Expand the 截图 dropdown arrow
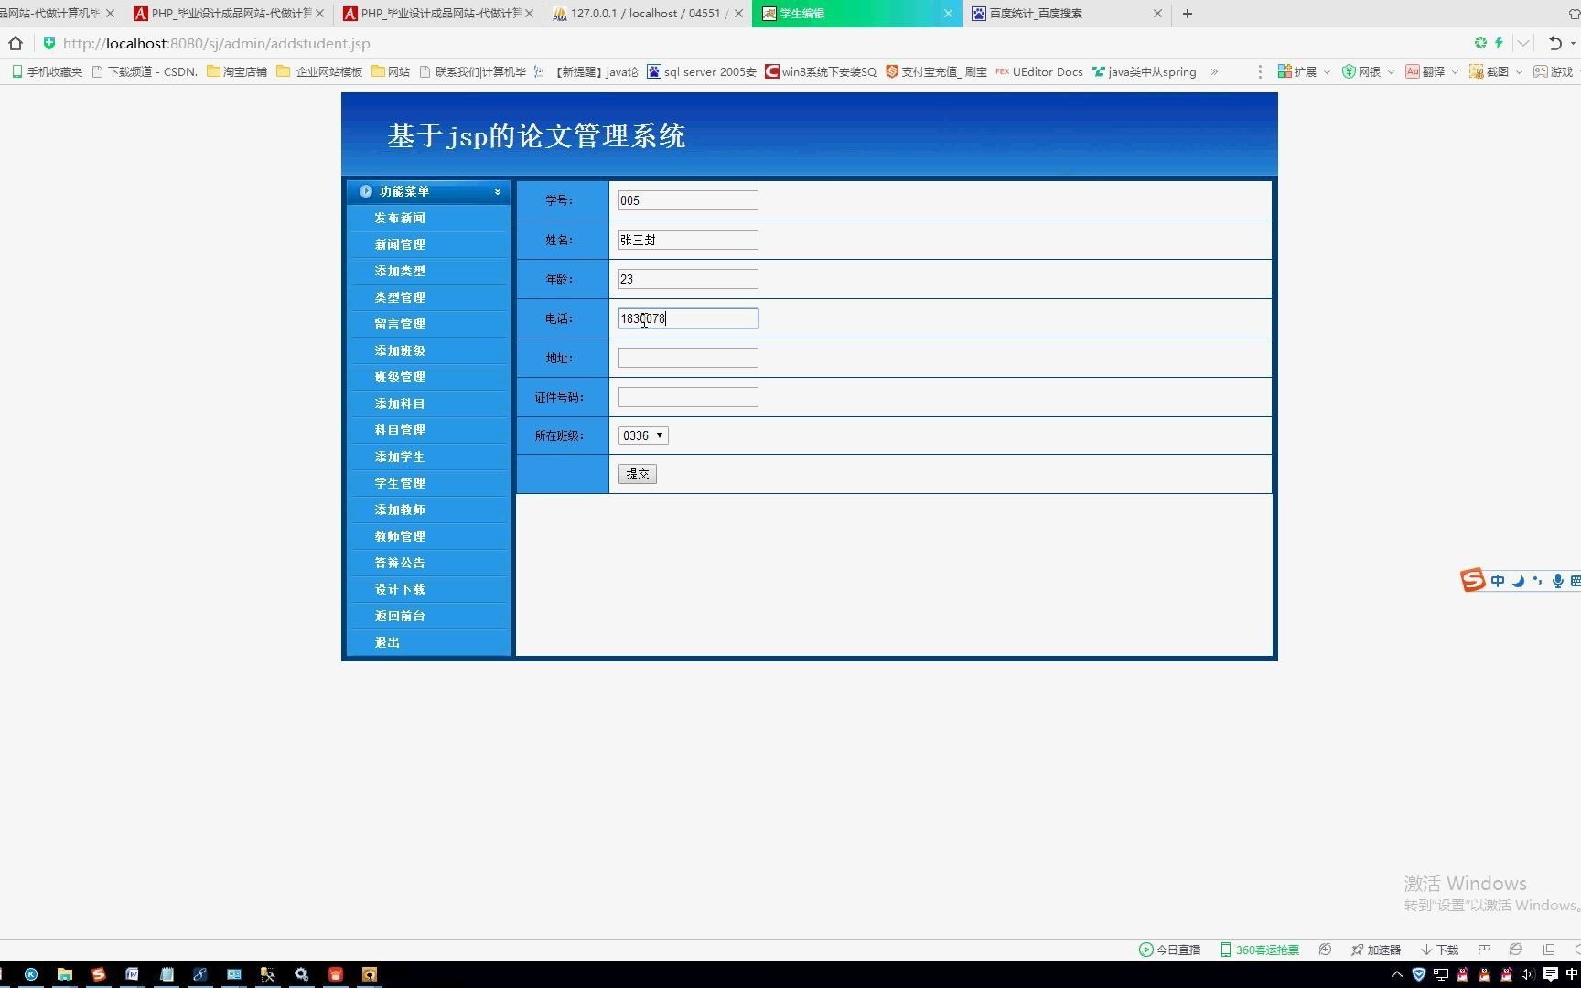1581x988 pixels. tap(1519, 71)
